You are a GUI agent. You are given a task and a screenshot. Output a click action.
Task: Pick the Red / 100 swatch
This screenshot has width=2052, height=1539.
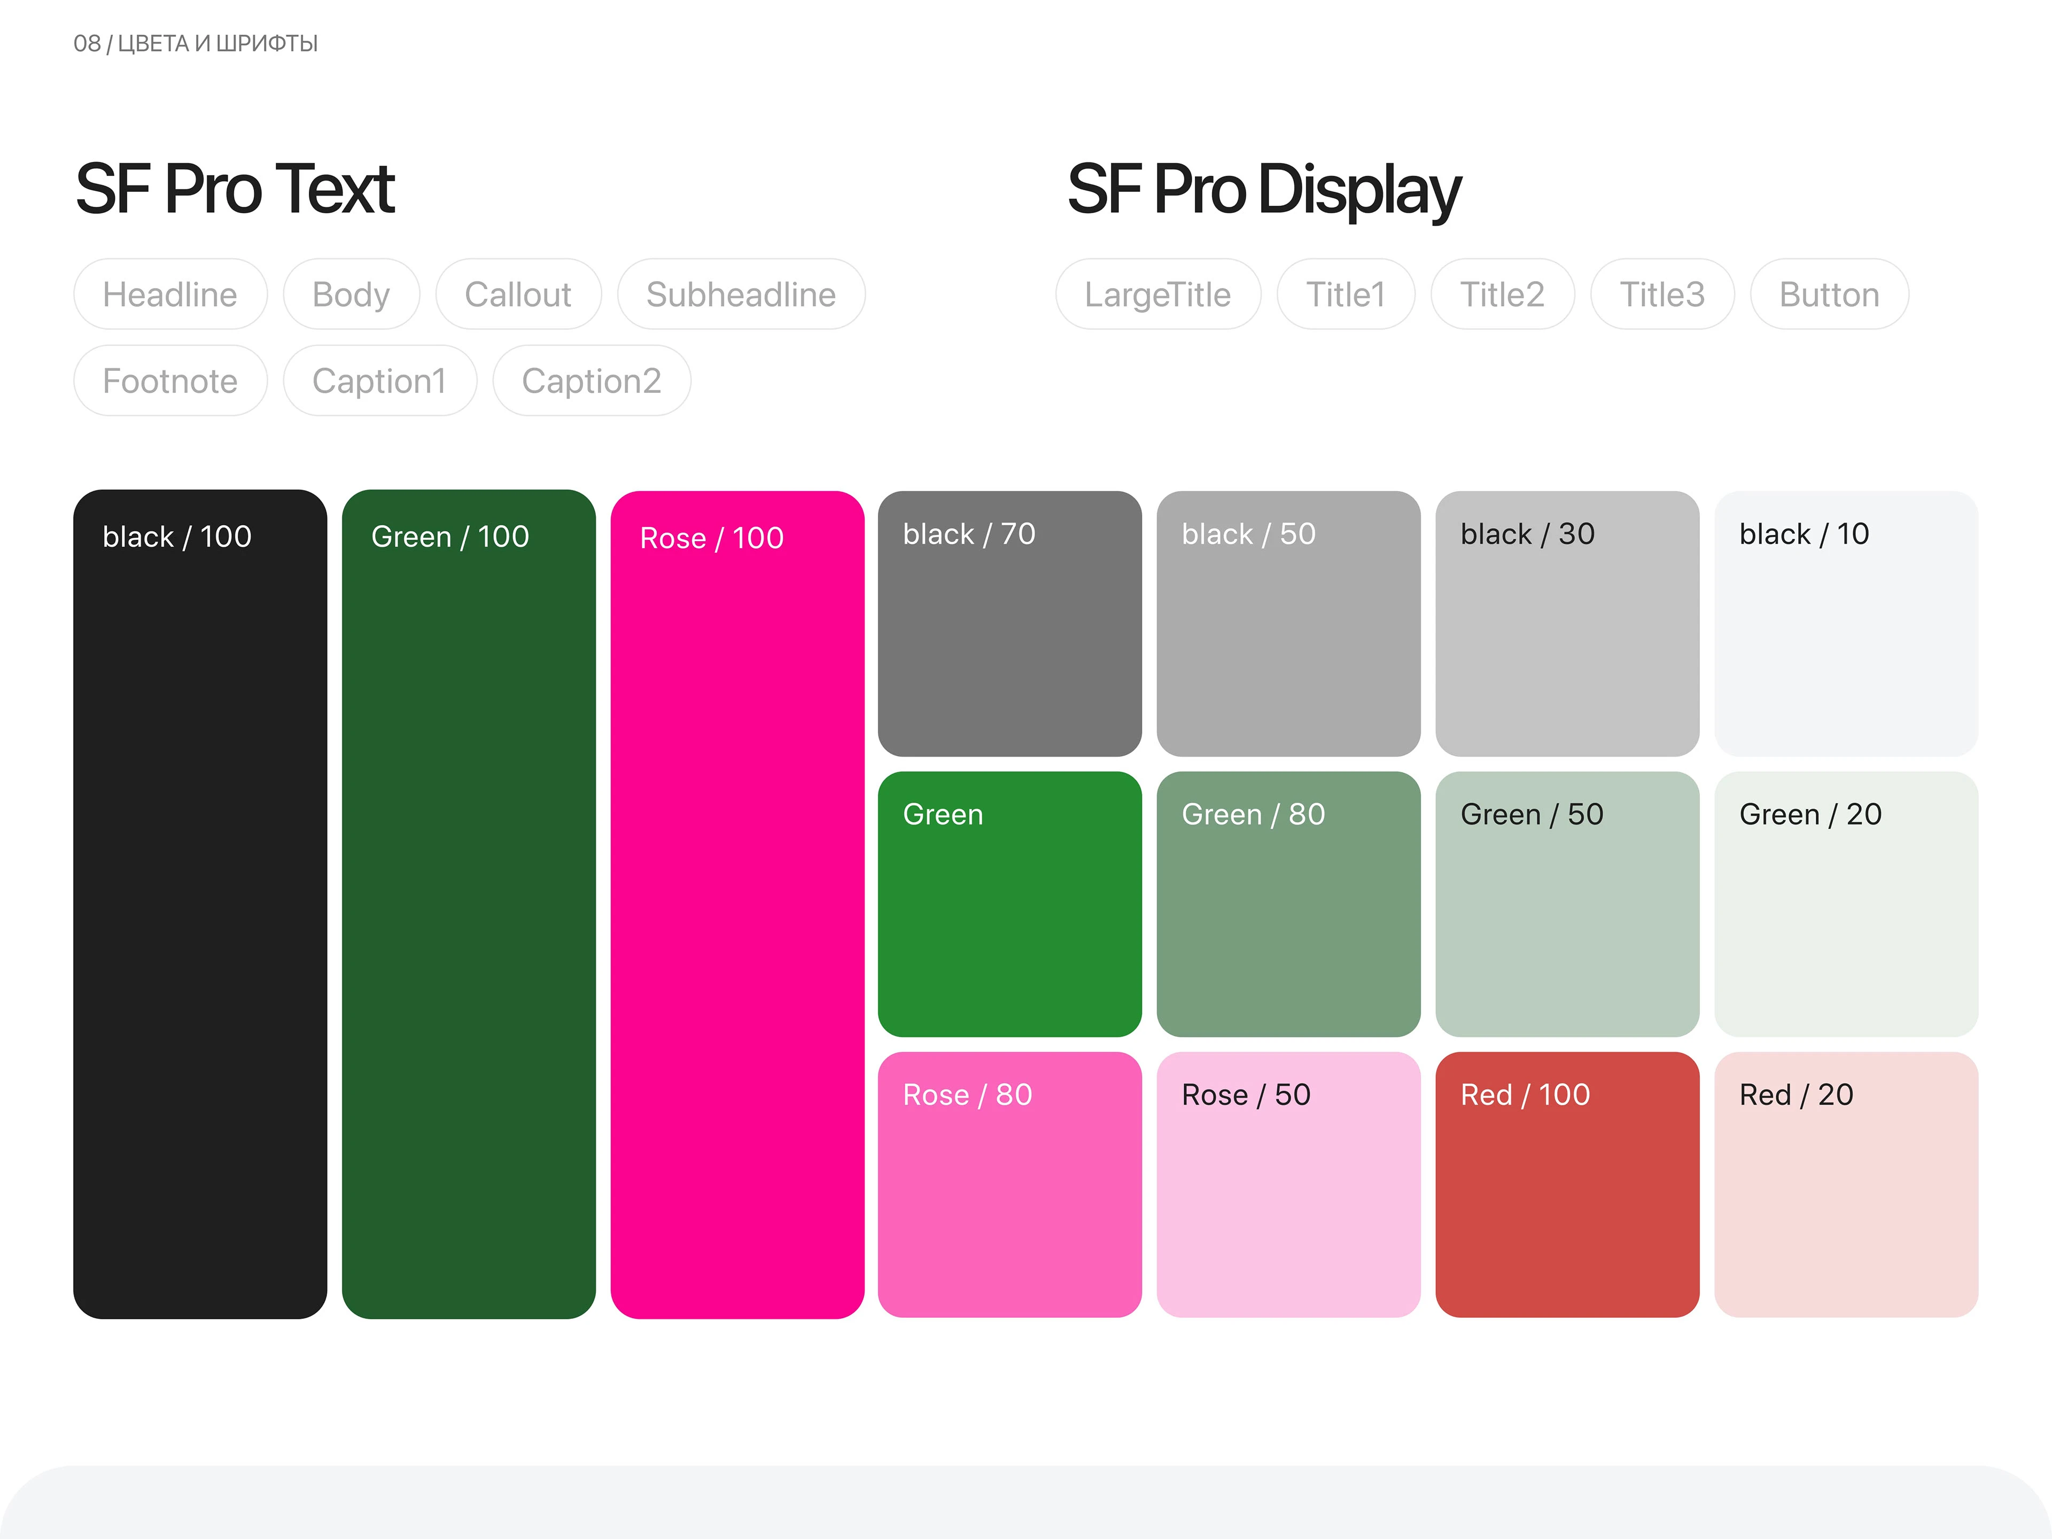tap(1567, 1184)
